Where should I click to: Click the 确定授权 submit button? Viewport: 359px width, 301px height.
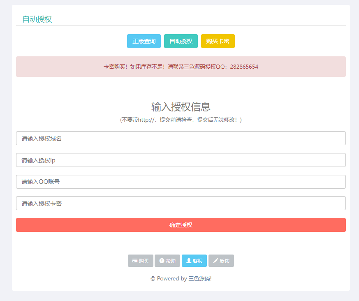[x=181, y=225]
